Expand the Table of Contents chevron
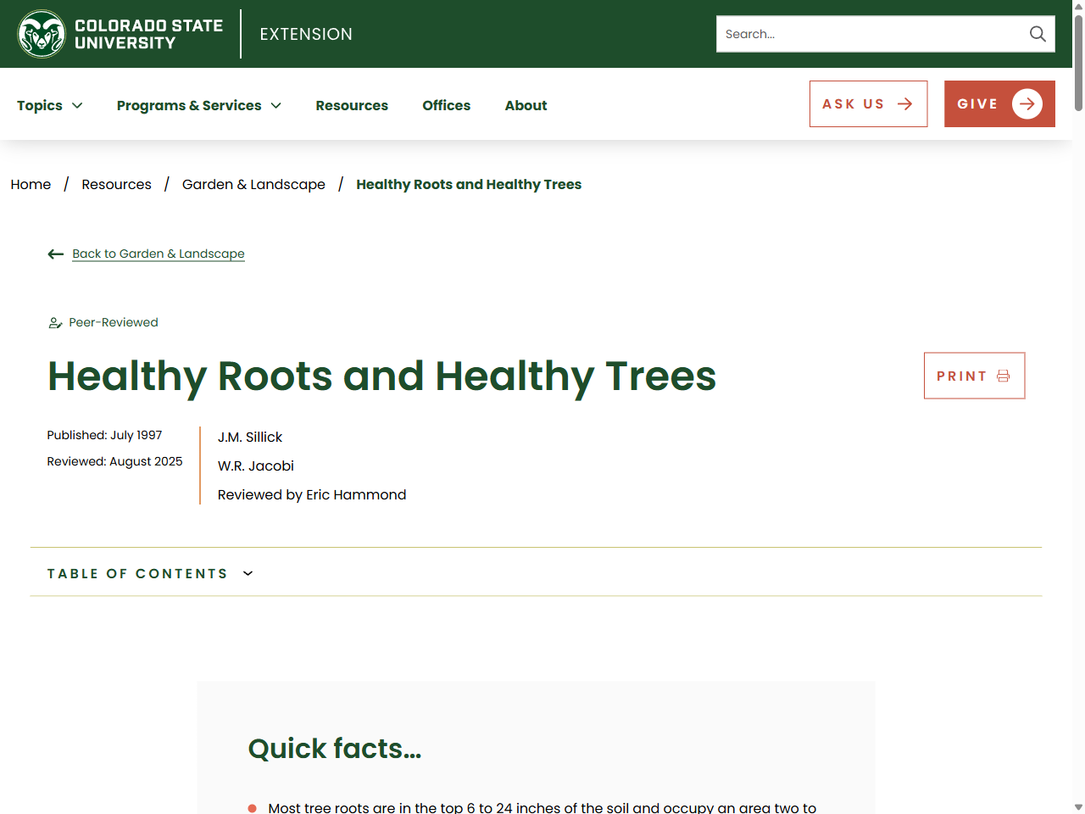 tap(248, 574)
